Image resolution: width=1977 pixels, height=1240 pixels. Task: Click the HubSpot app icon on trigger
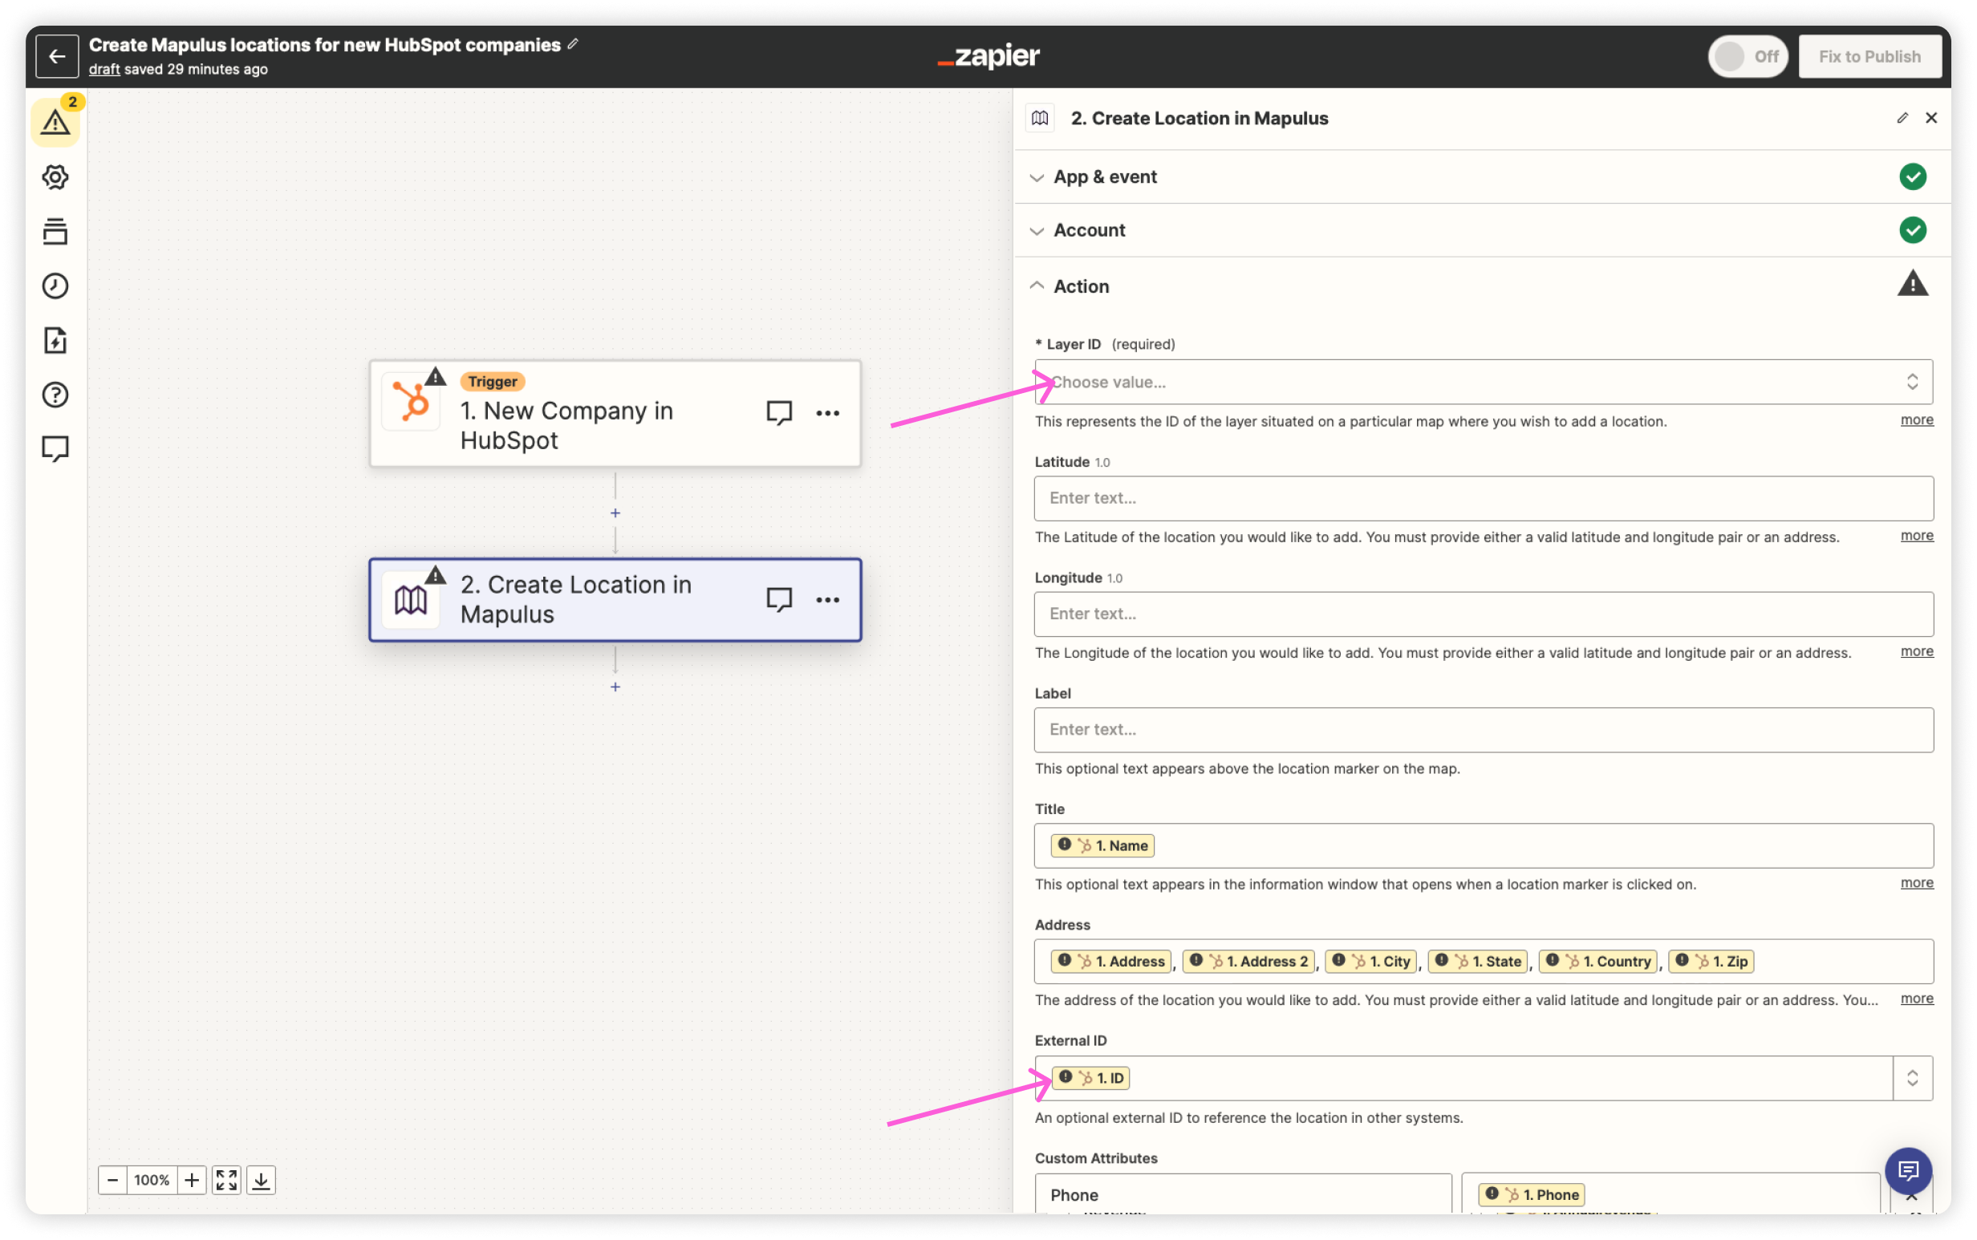click(x=411, y=401)
